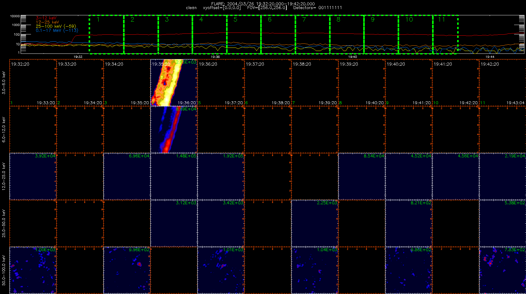Click the 19:35:20 start time over the flare image
This screenshot has height=294, width=526.
click(x=161, y=64)
